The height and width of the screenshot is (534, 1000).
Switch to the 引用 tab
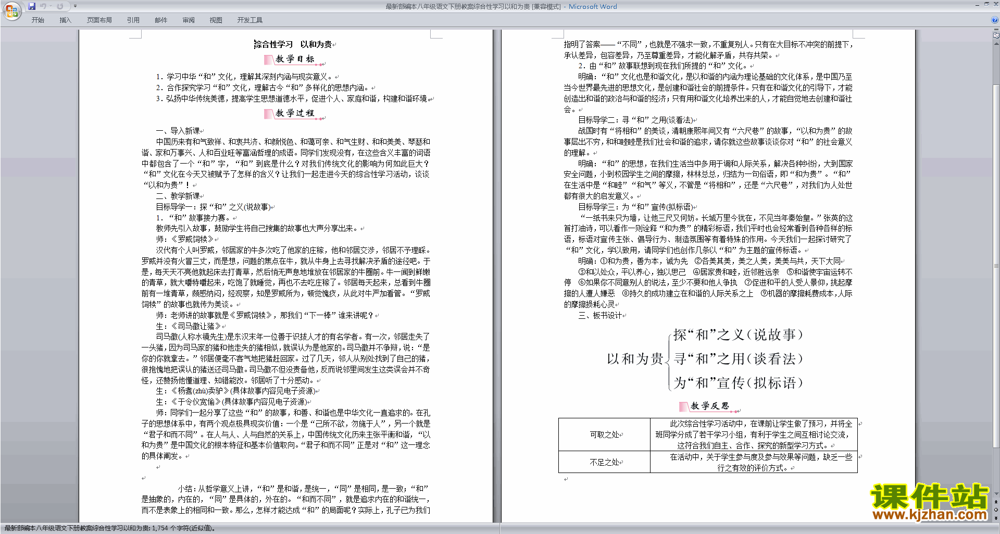click(x=133, y=20)
